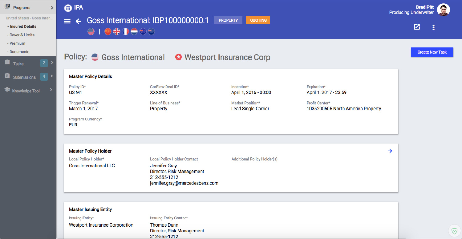The height and width of the screenshot is (239, 462).
Task: Click contact name Jennifer Gray
Action: pos(163,166)
